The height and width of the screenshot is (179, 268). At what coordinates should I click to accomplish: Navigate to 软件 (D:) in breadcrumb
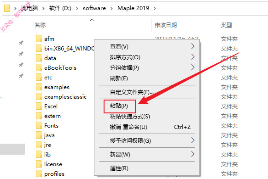pyautogui.click(x=60, y=8)
